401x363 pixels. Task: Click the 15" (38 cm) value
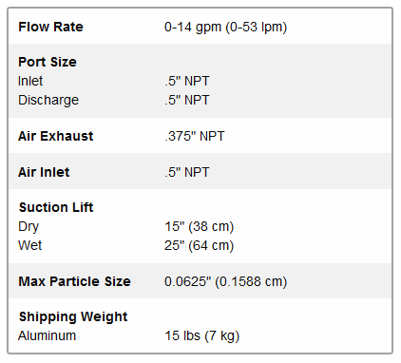coord(200,226)
